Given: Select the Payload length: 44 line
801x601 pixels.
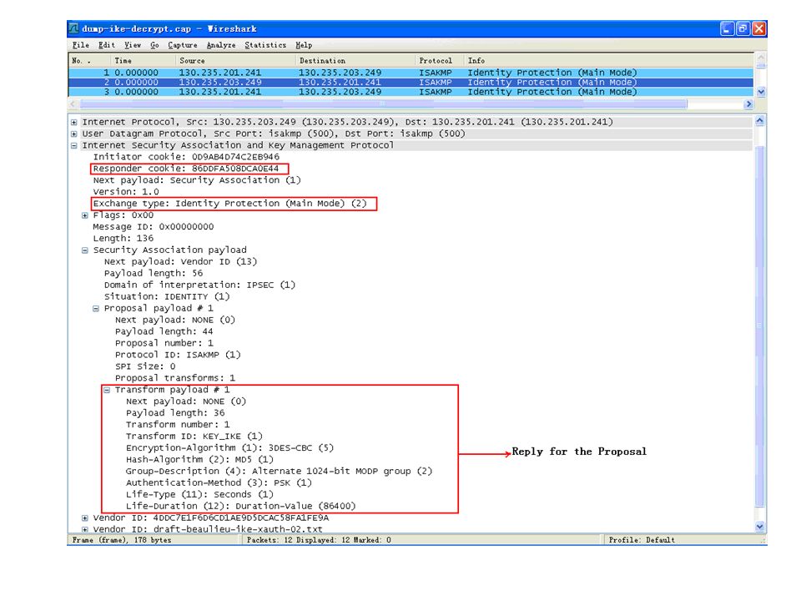Looking at the screenshot, I should click(164, 331).
